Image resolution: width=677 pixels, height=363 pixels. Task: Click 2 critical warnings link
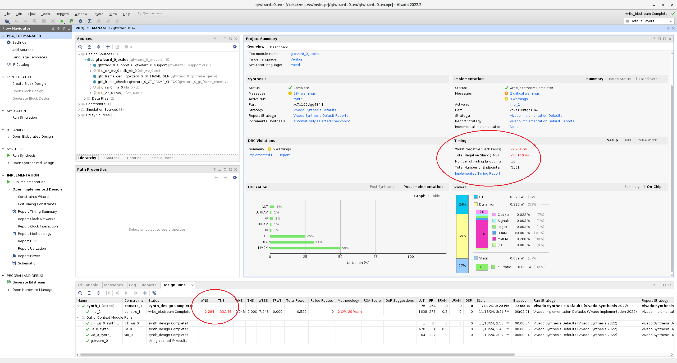(525, 94)
